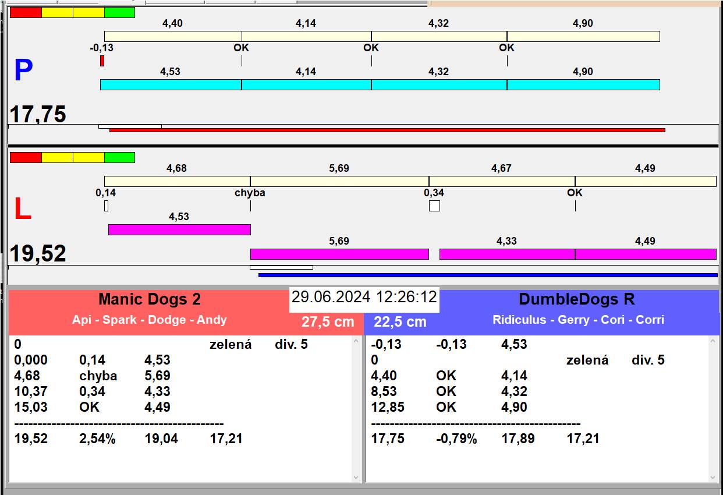Click the small red -0,13 marker in the P lane
The height and width of the screenshot is (495, 723).
click(102, 61)
